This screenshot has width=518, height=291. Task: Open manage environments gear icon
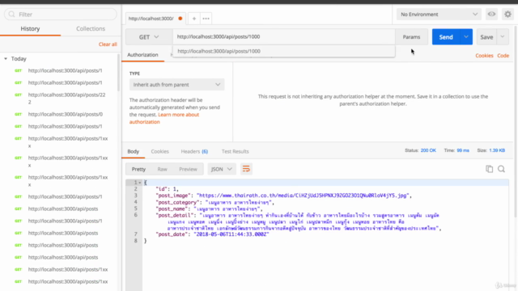click(x=507, y=15)
